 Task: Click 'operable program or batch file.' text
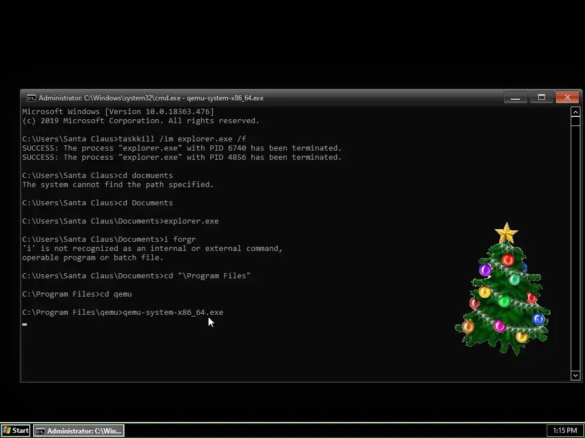pyautogui.click(x=93, y=258)
